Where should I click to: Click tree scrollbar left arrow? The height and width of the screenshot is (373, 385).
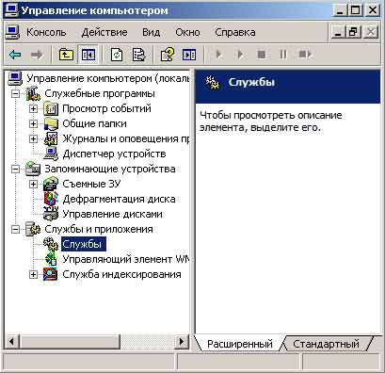coord(12,341)
